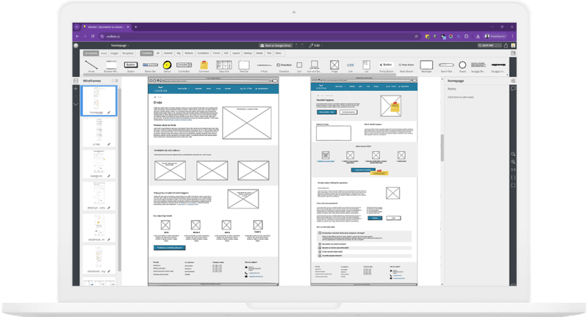The image size is (588, 317).
Task: Pick the yellow Callout control
Action: coord(168,66)
